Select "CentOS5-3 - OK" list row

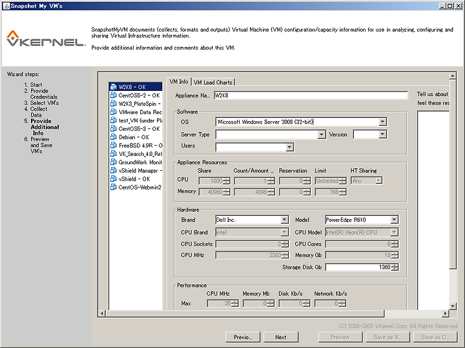click(136, 128)
